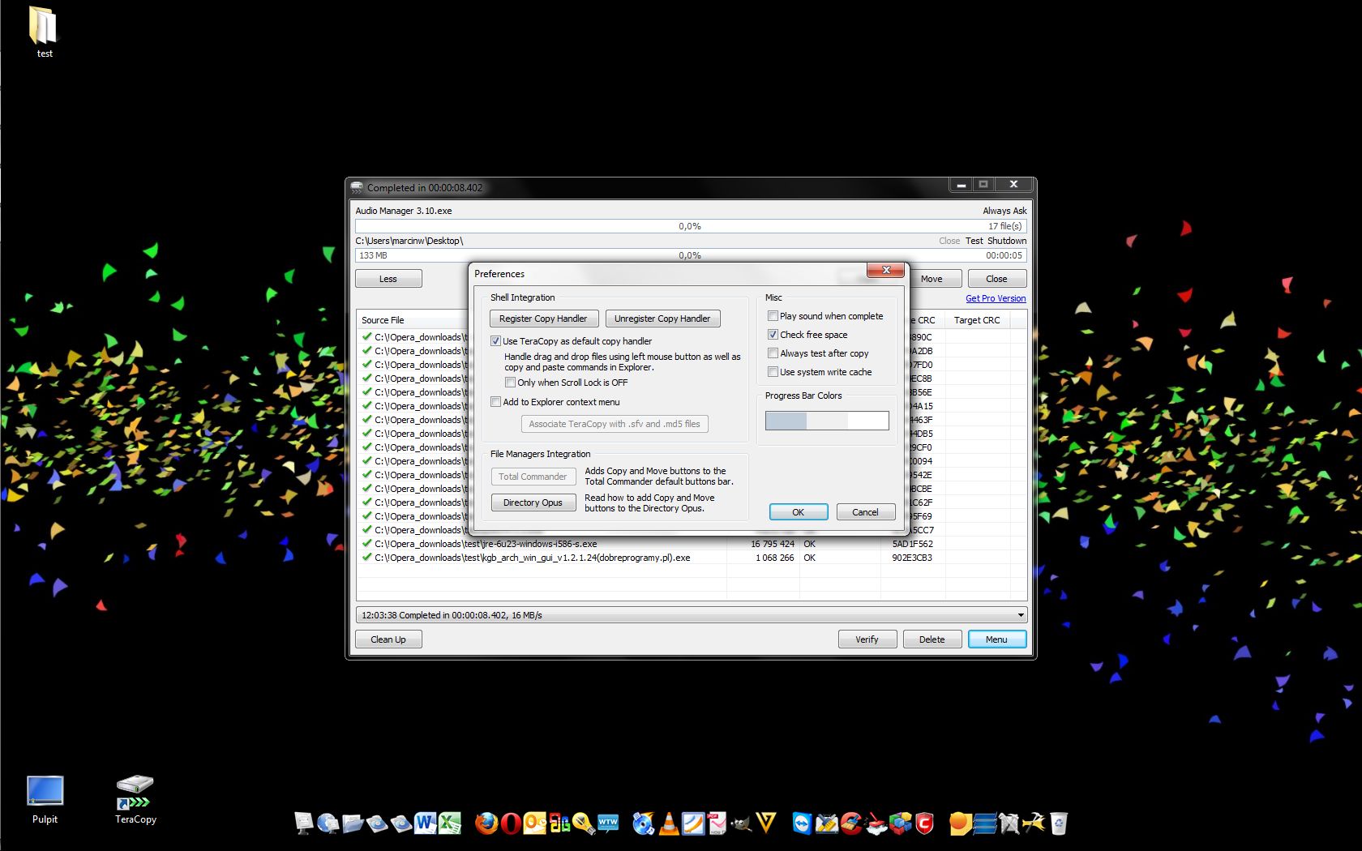Click the Verify button
The height and width of the screenshot is (851, 1362).
pyautogui.click(x=867, y=639)
